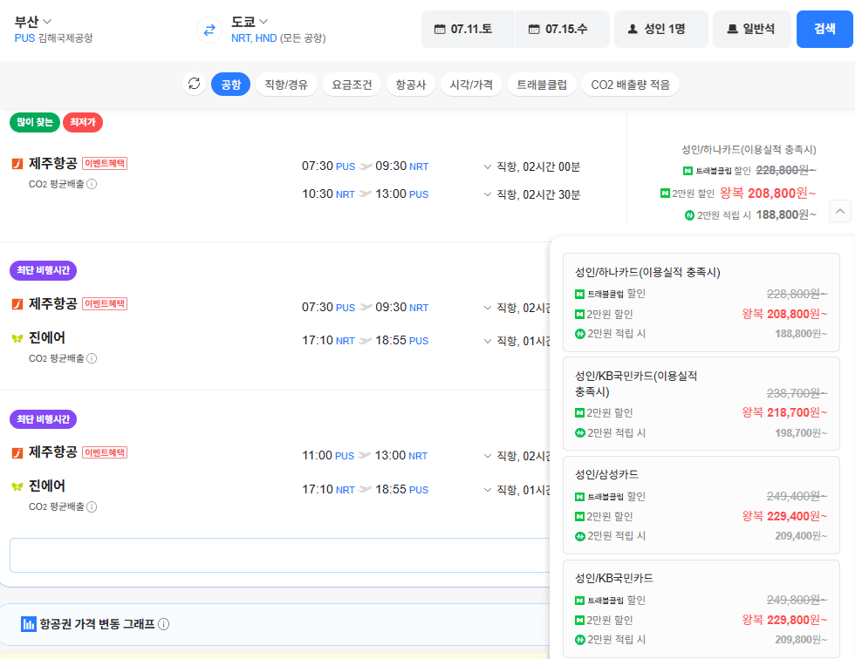Choose 성인/삼성카드 229,400원 fare option
This screenshot has width=855, height=659.
[701, 506]
